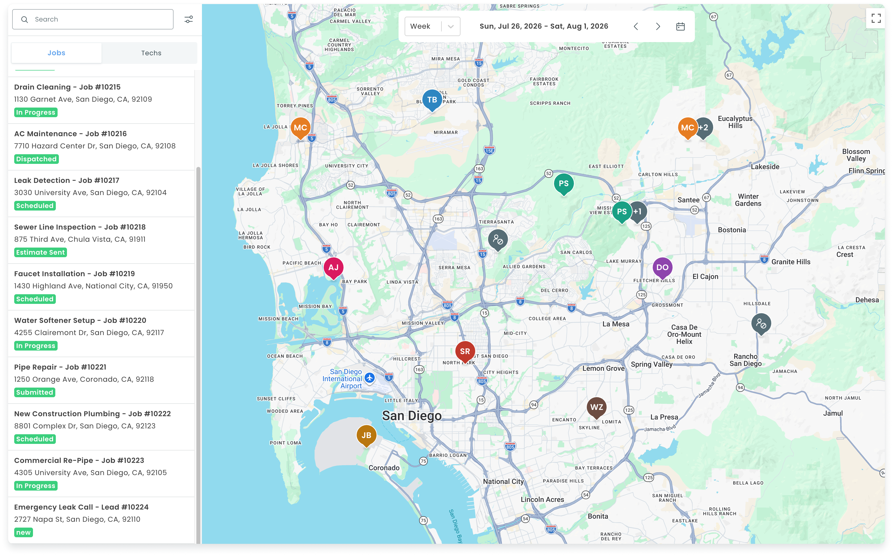Image resolution: width=893 pixels, height=556 pixels.
Task: Select the TB technician map pin
Action: 432,100
